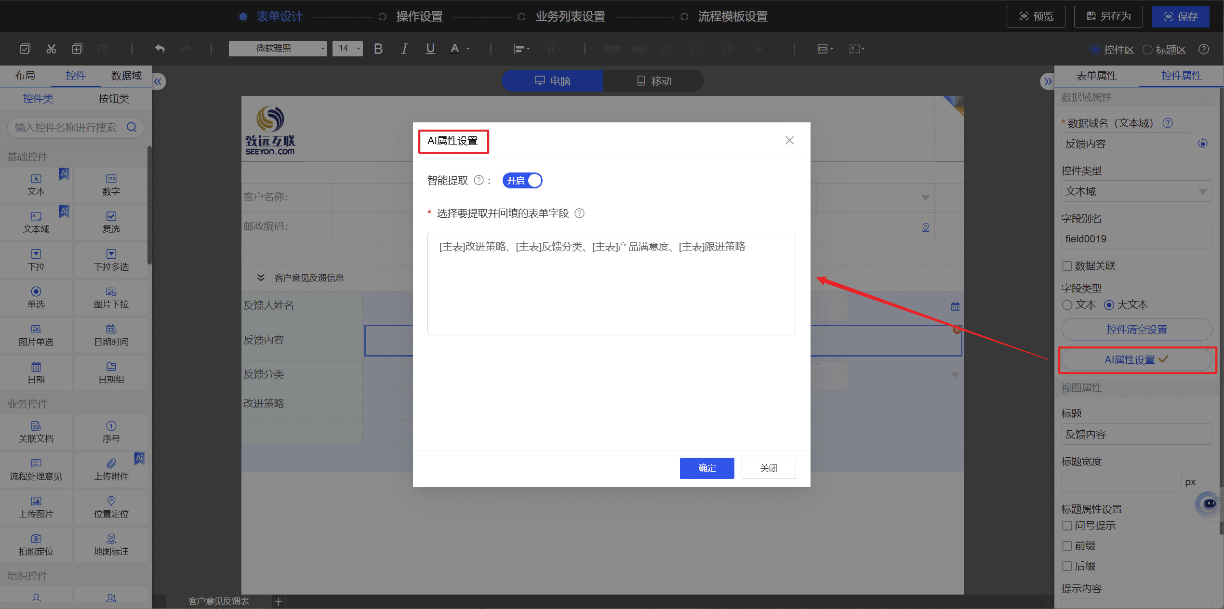The width and height of the screenshot is (1224, 609).
Task: Click the form fields selection text area
Action: click(x=612, y=284)
